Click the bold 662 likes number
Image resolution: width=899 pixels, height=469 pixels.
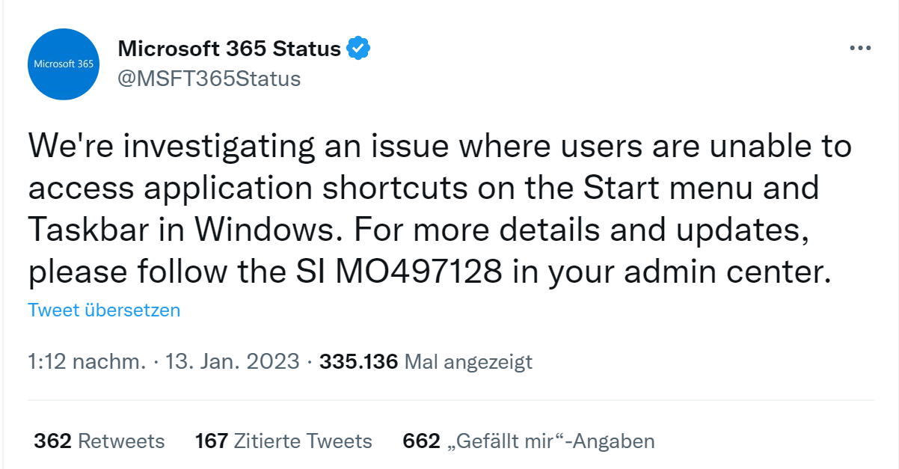(421, 441)
